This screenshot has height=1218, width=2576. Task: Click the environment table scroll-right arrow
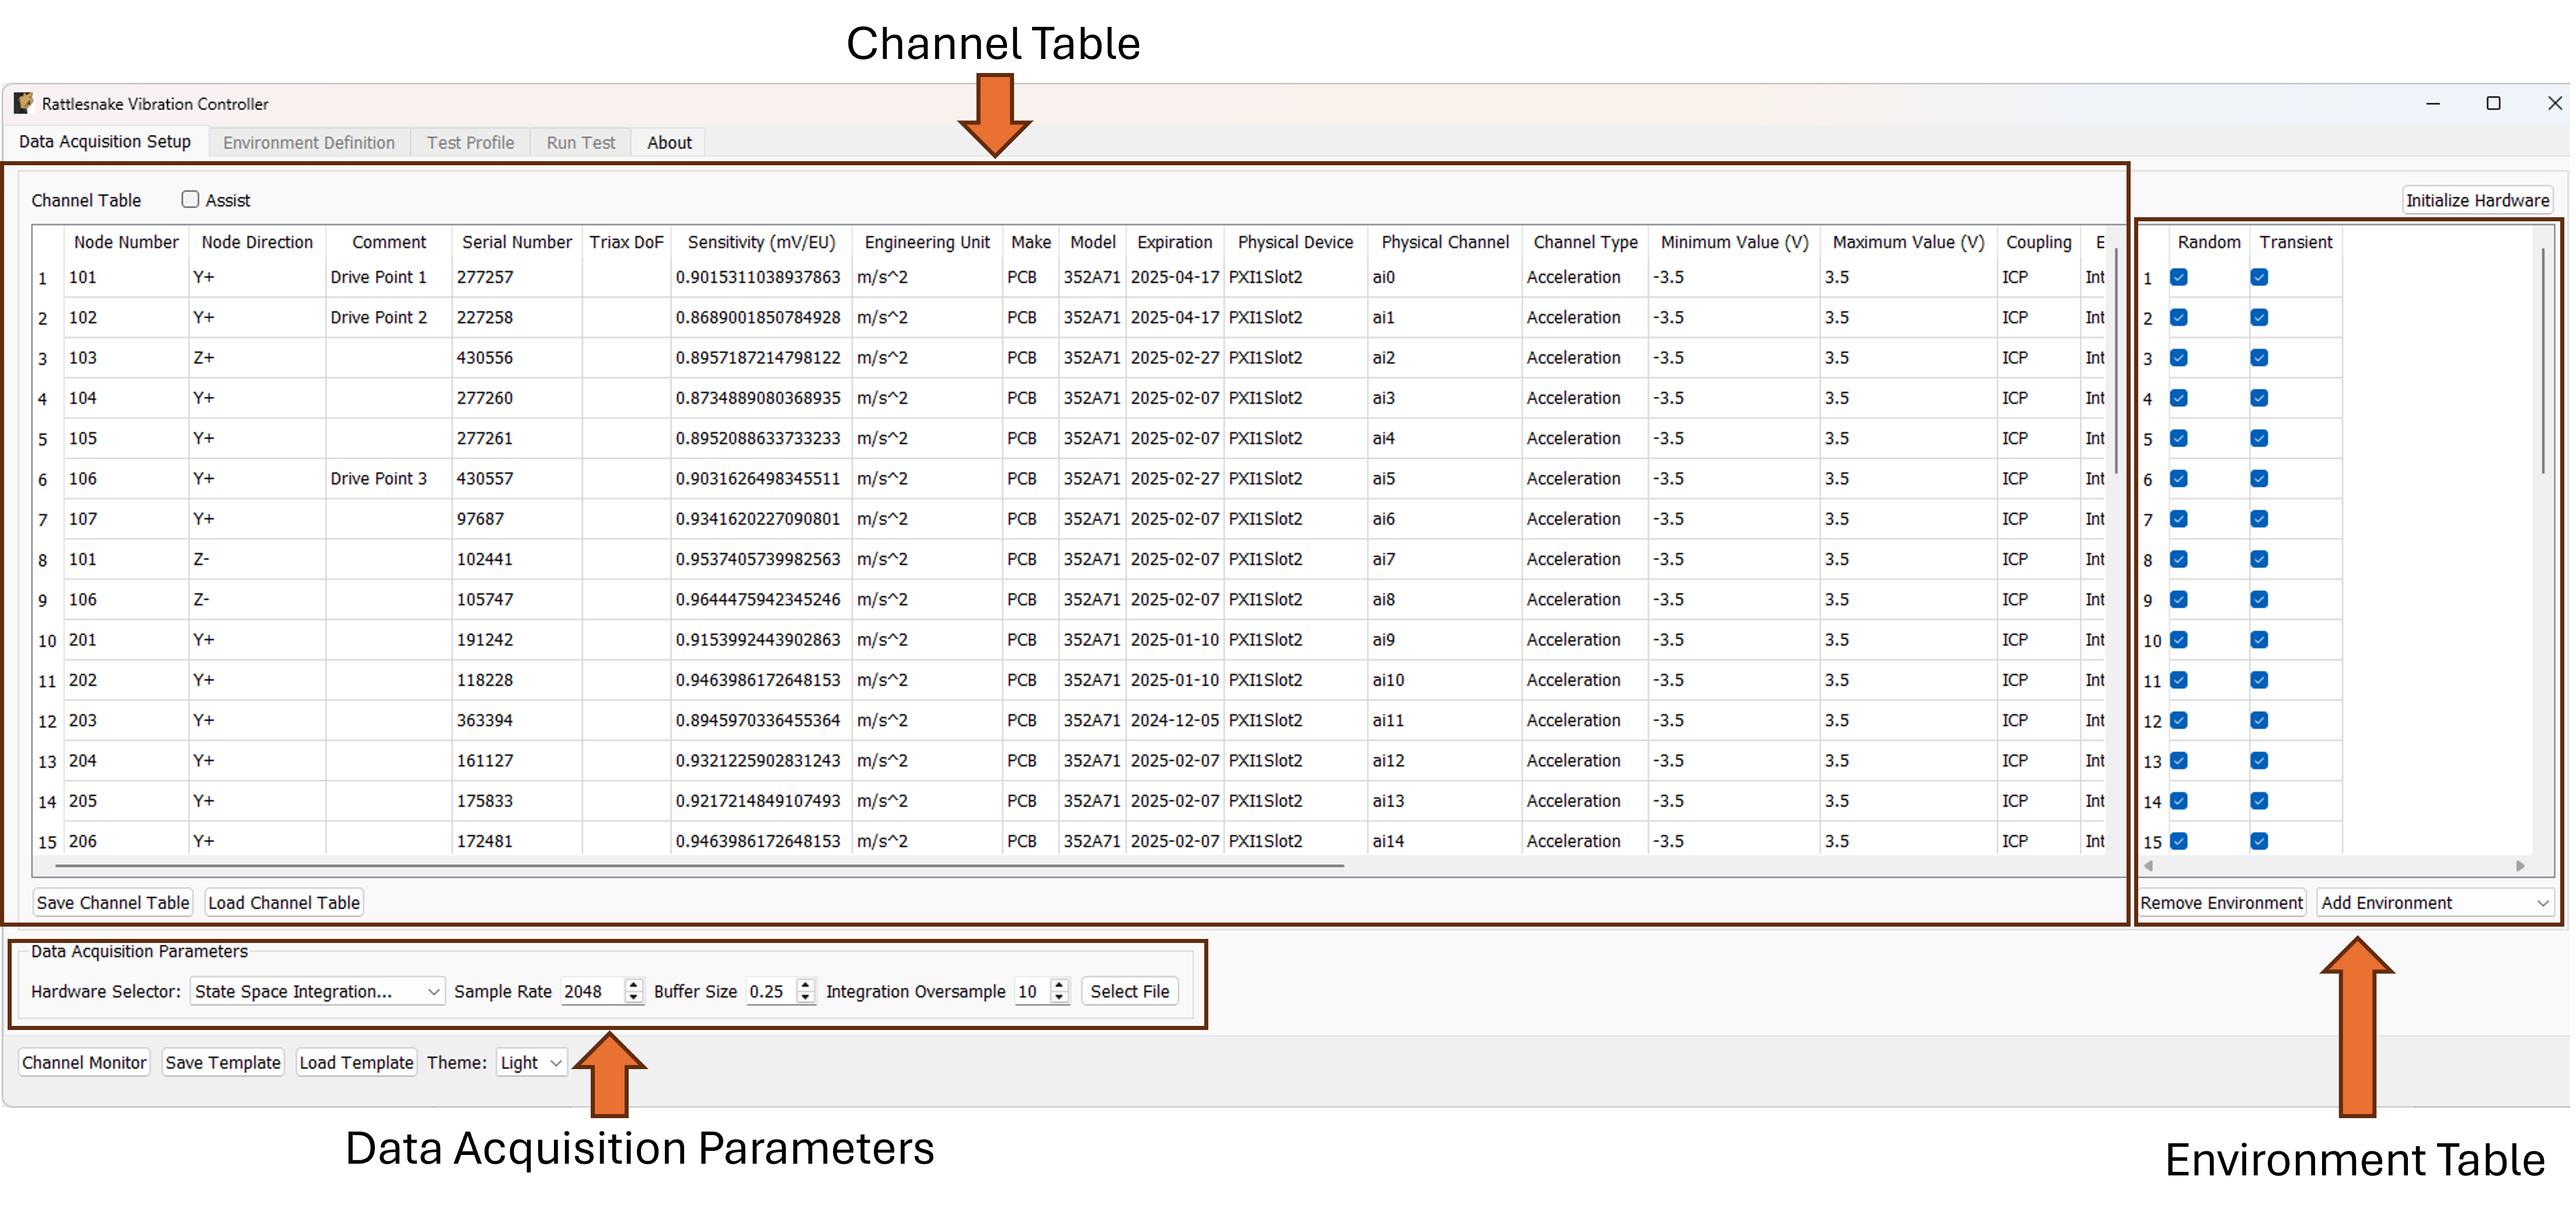(2520, 866)
